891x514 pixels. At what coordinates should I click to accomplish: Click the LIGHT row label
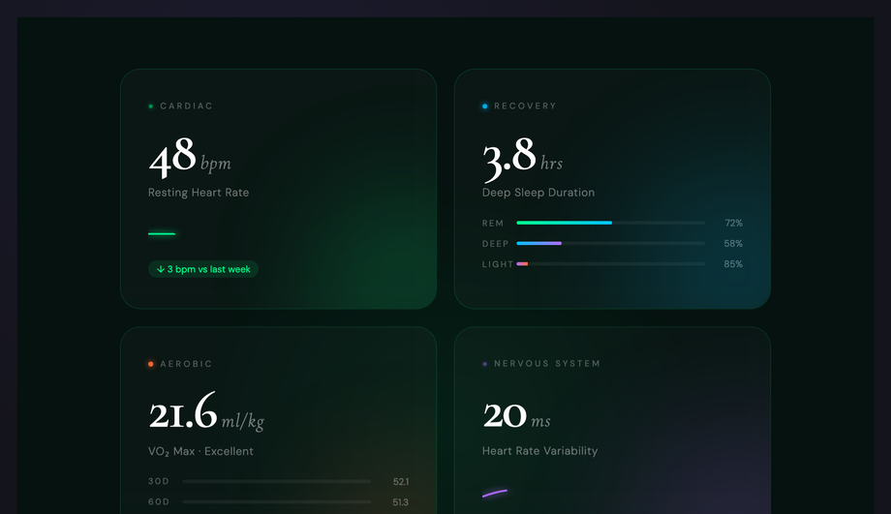click(x=498, y=264)
